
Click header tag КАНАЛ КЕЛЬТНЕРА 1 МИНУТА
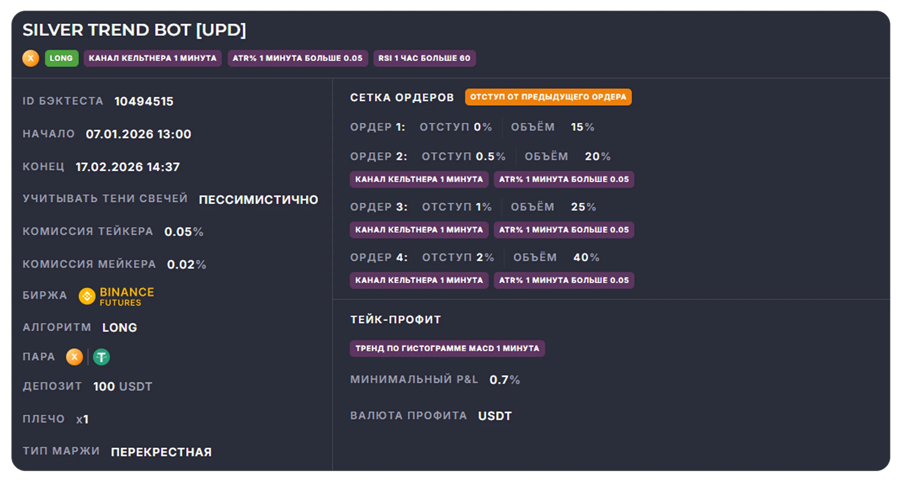pyautogui.click(x=153, y=58)
